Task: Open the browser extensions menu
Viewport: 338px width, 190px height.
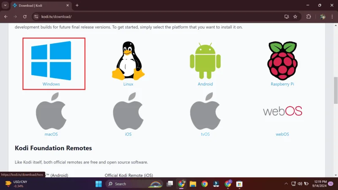Action: (x=309, y=16)
